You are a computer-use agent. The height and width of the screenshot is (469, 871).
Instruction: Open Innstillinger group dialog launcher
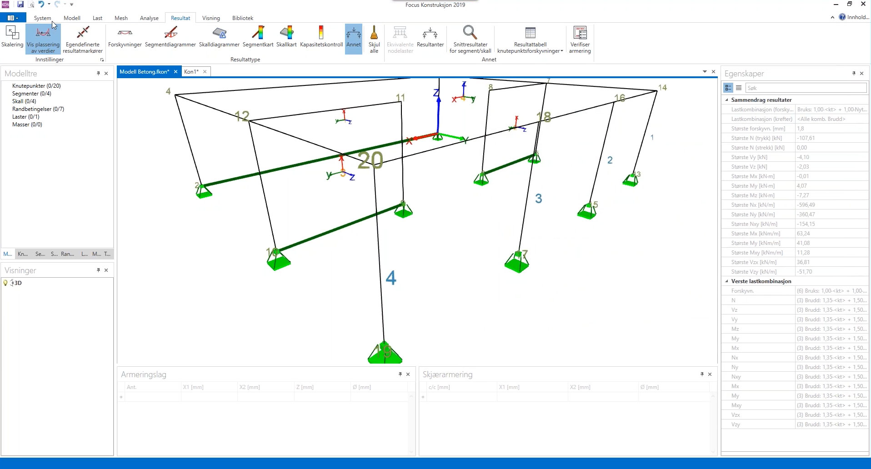coord(102,60)
